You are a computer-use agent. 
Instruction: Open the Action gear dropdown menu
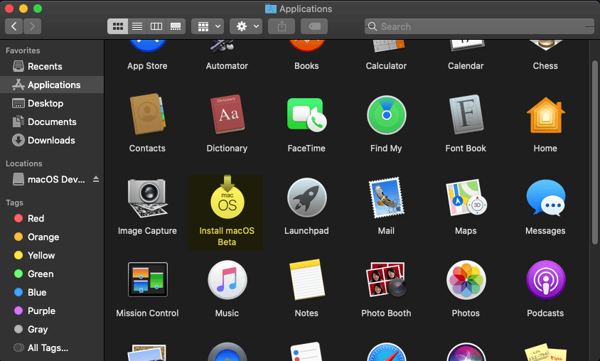[246, 26]
